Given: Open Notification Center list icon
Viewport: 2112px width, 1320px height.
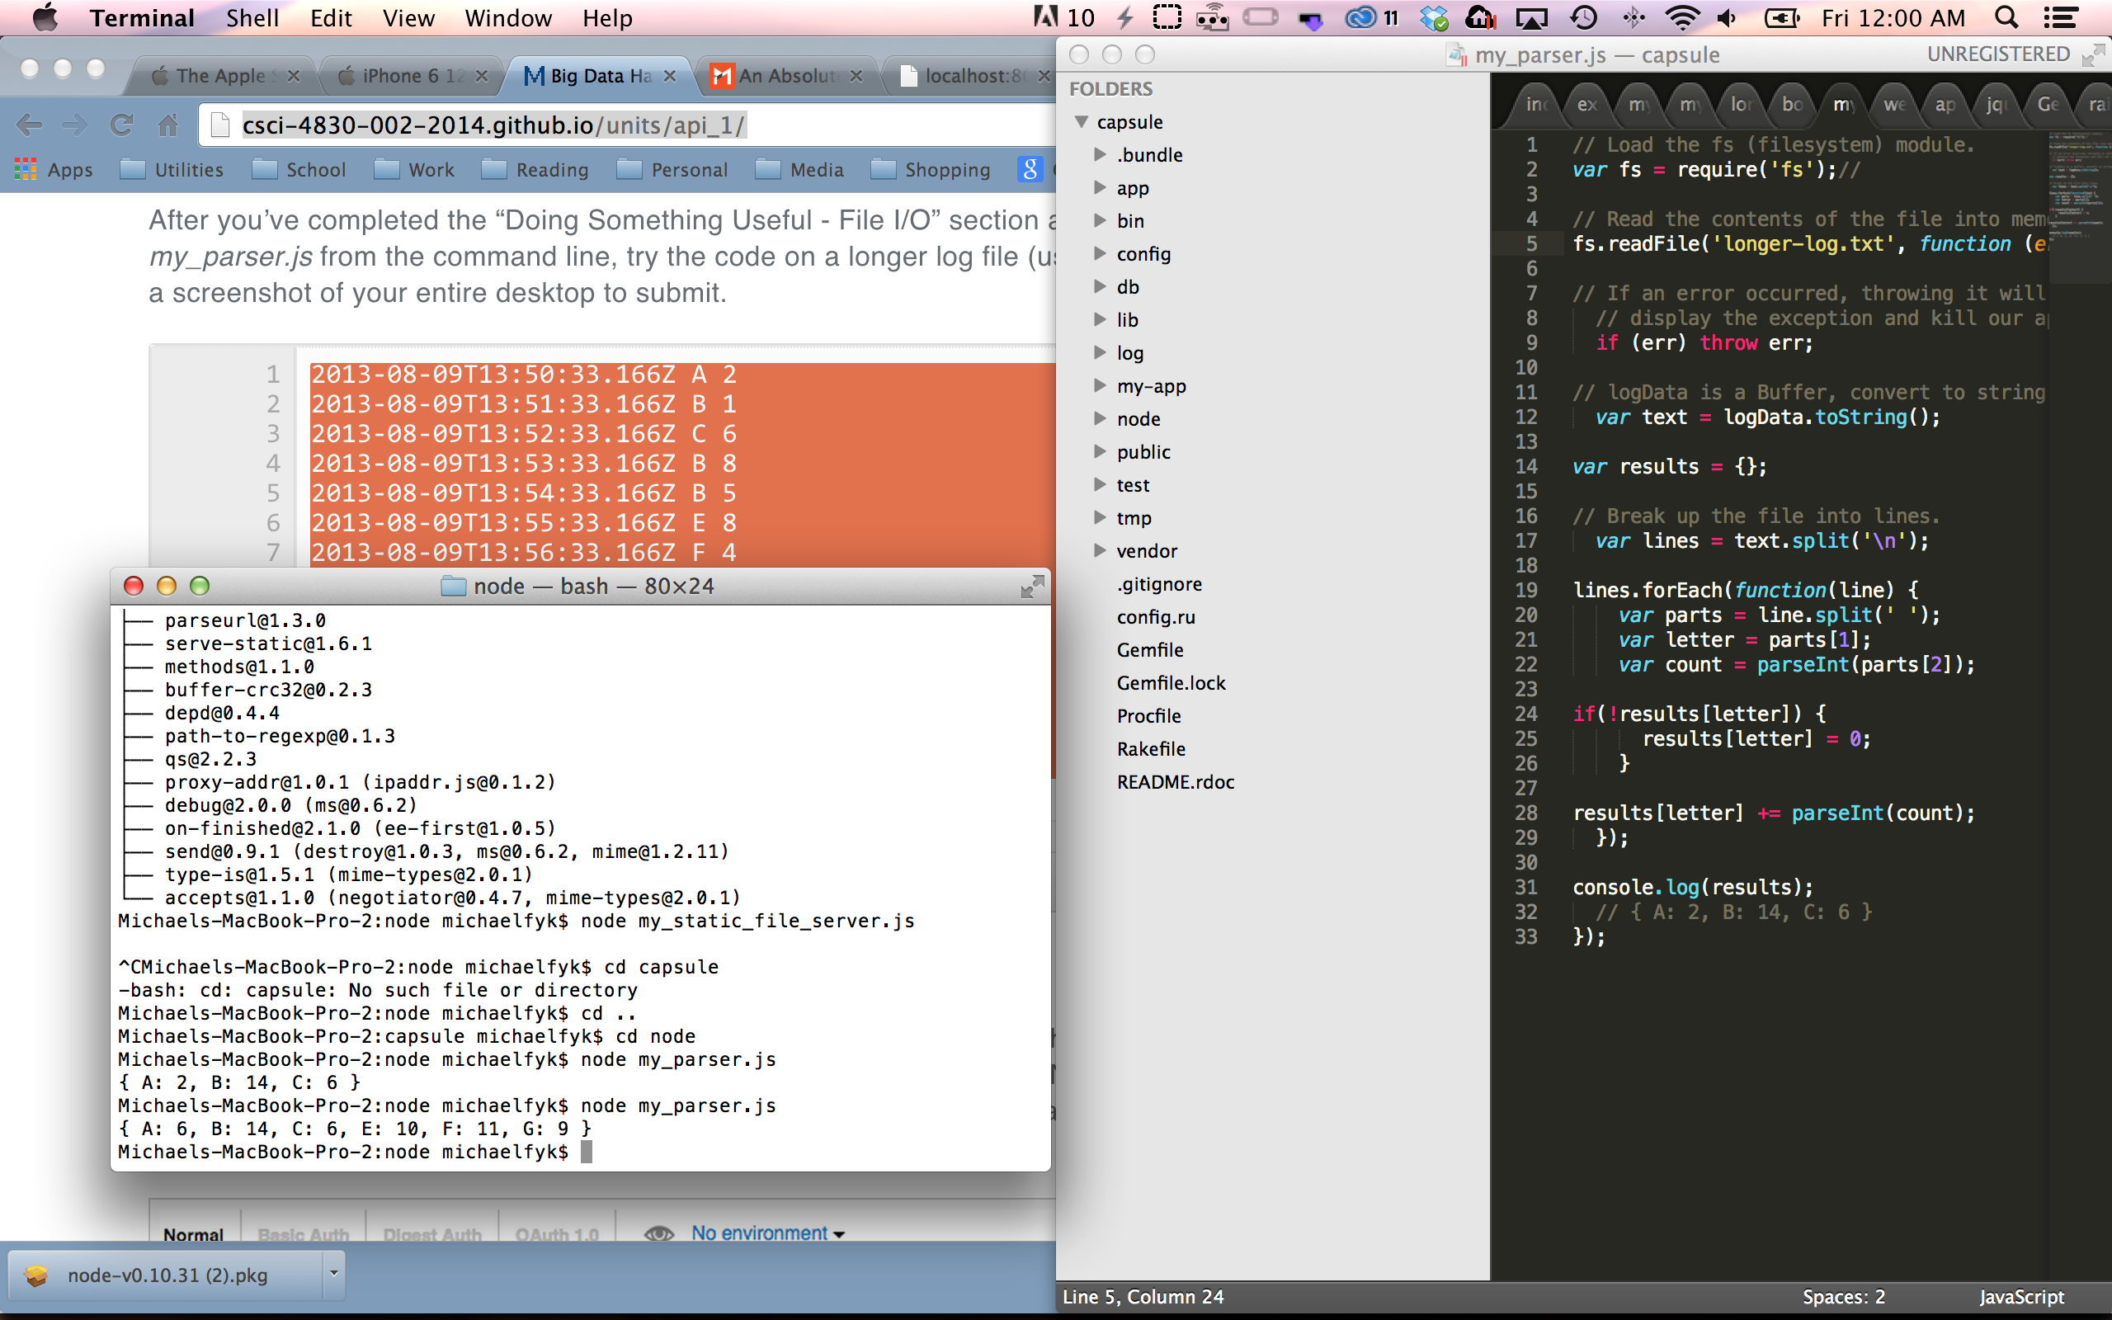Looking at the screenshot, I should pos(2061,17).
